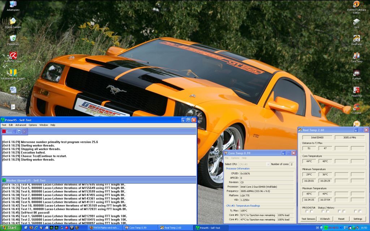Click the 'Self-test 8K passed!' log line
Image resolution: width=370 pixels, height=231 pixels.
(x=26, y=212)
